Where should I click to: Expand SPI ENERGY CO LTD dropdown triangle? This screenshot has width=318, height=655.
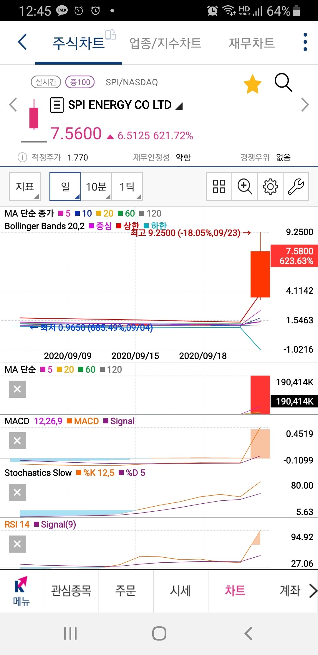(179, 106)
